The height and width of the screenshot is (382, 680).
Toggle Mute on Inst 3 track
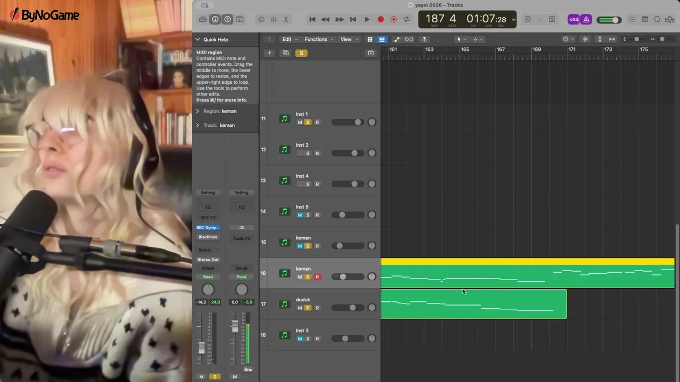click(x=300, y=338)
